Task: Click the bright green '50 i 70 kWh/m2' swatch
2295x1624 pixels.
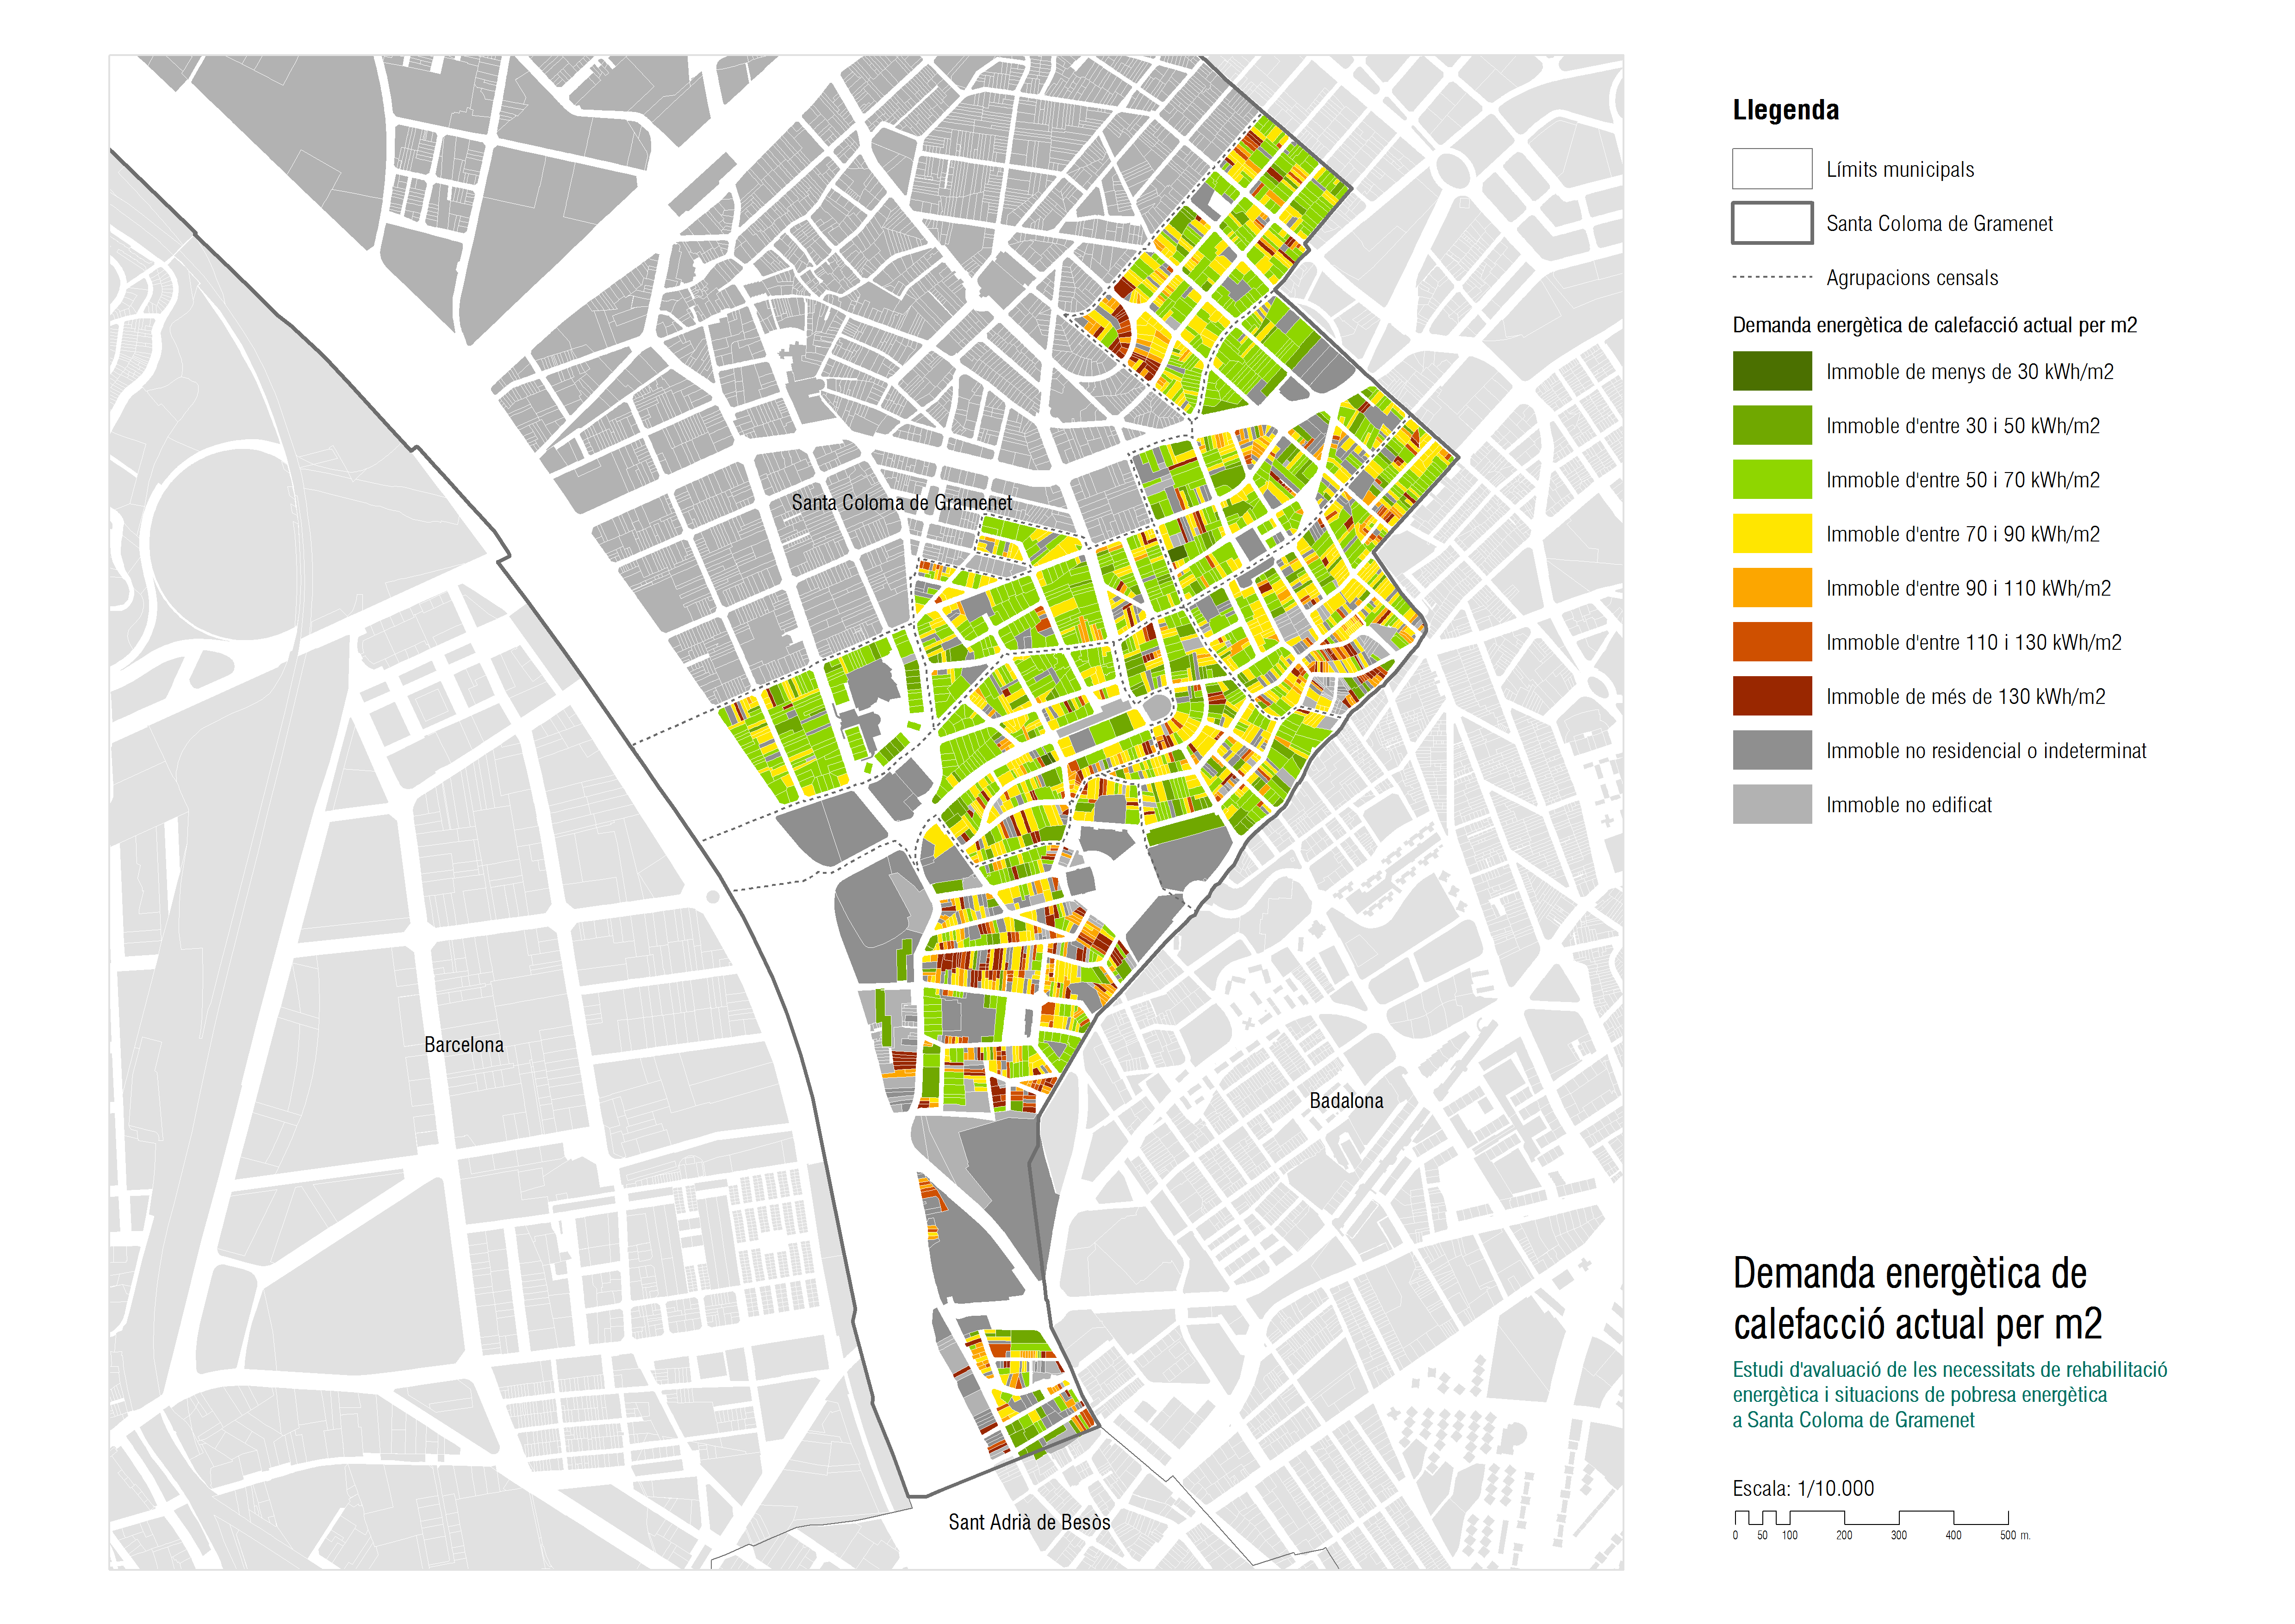Action: pyautogui.click(x=1771, y=479)
